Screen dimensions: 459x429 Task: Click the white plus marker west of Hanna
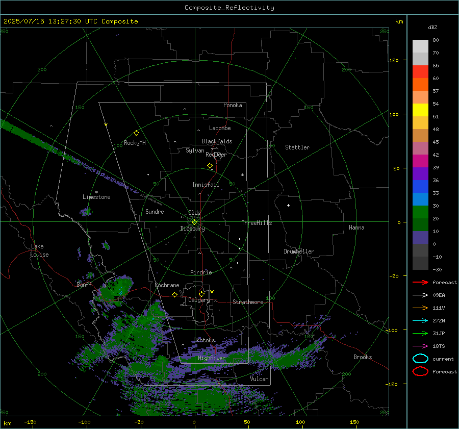288,205
